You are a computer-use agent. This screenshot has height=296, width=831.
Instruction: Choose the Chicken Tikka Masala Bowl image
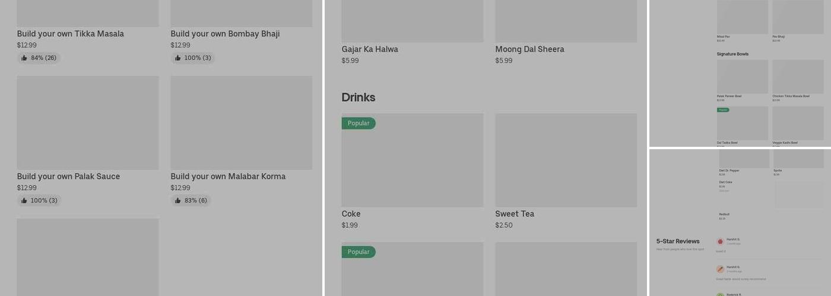(x=798, y=76)
